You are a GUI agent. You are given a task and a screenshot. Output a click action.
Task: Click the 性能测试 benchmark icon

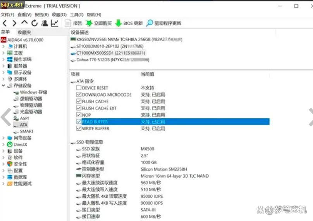tap(10, 184)
